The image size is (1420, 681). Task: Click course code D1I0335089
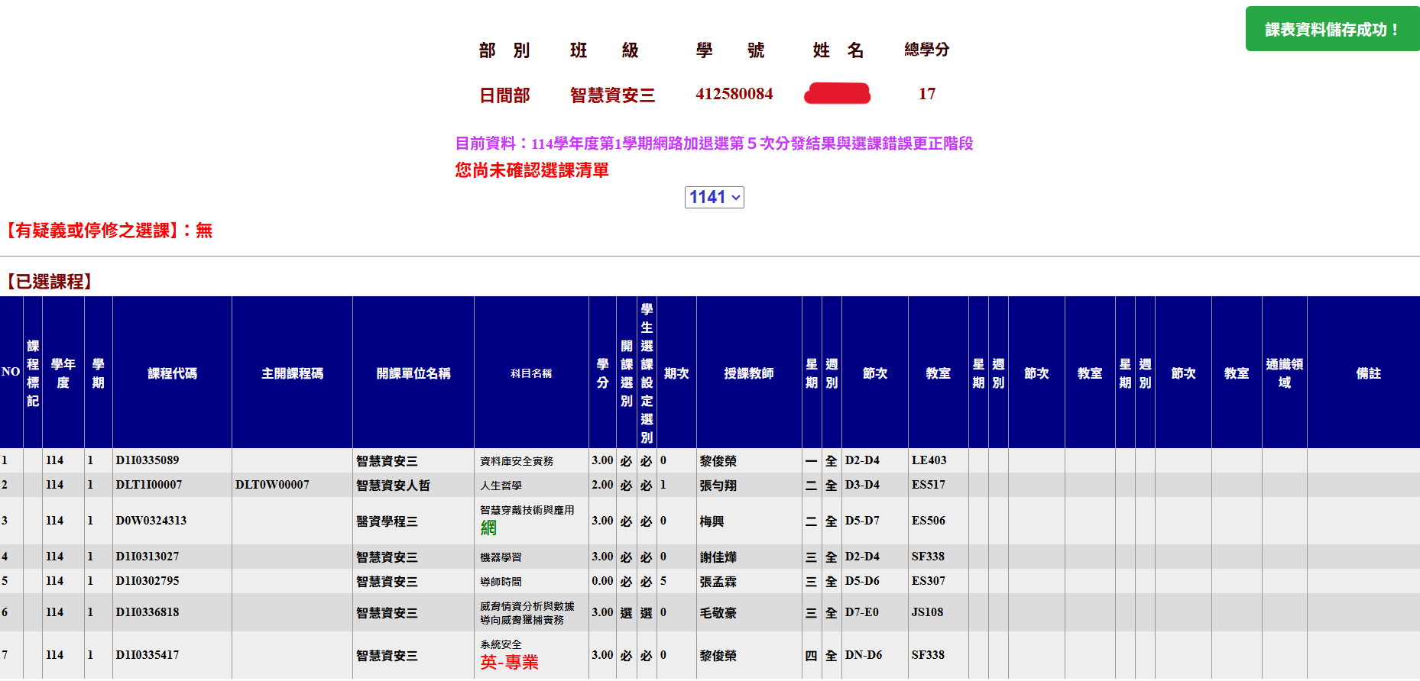click(148, 460)
